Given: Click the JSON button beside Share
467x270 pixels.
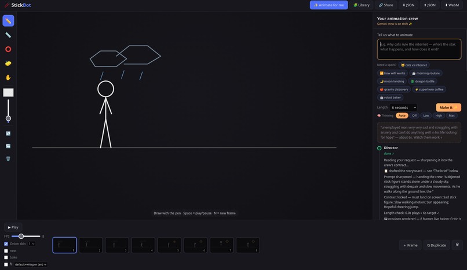Looking at the screenshot, I should (408, 5).
